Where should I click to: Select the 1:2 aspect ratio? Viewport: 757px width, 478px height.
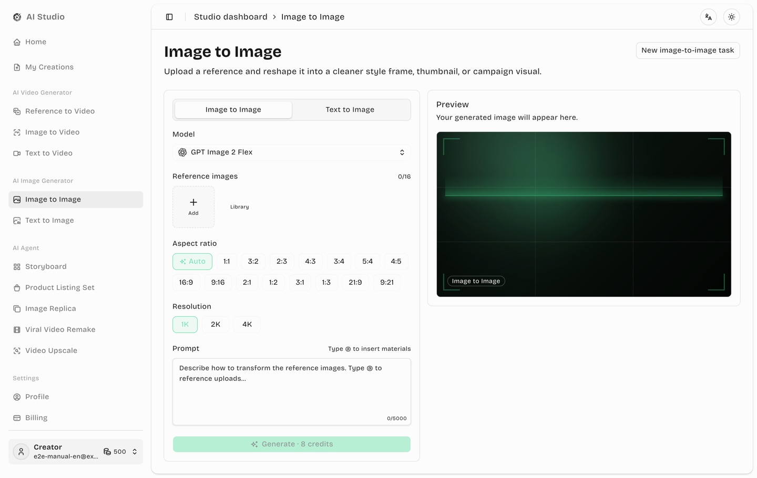click(x=273, y=283)
